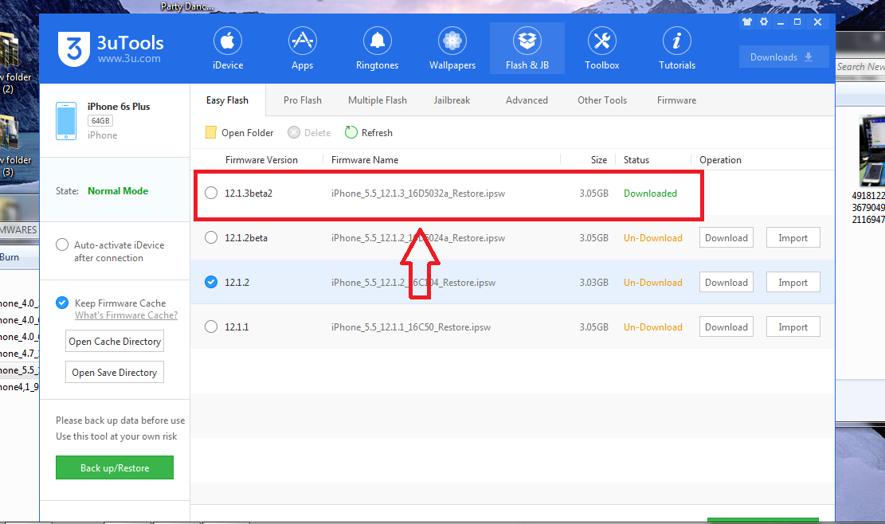Open the What's Firmware Cache link

coord(126,315)
